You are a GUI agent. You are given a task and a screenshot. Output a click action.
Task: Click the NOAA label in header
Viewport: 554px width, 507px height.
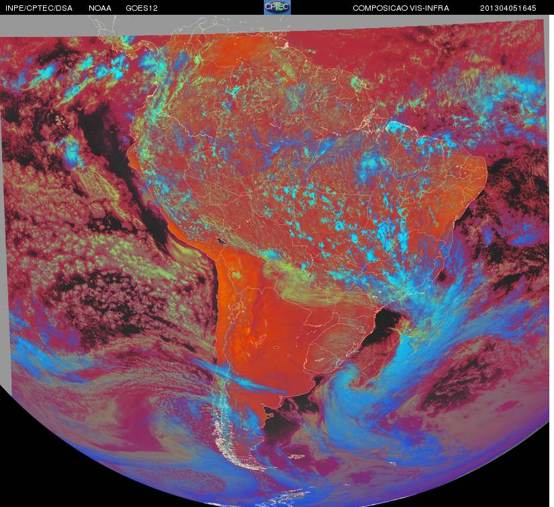coord(100,8)
